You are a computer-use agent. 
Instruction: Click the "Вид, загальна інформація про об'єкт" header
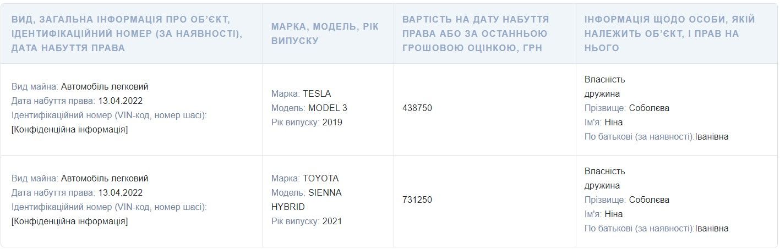(x=127, y=34)
